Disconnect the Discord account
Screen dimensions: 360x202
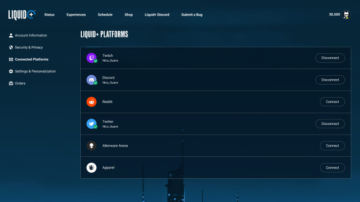(x=330, y=80)
